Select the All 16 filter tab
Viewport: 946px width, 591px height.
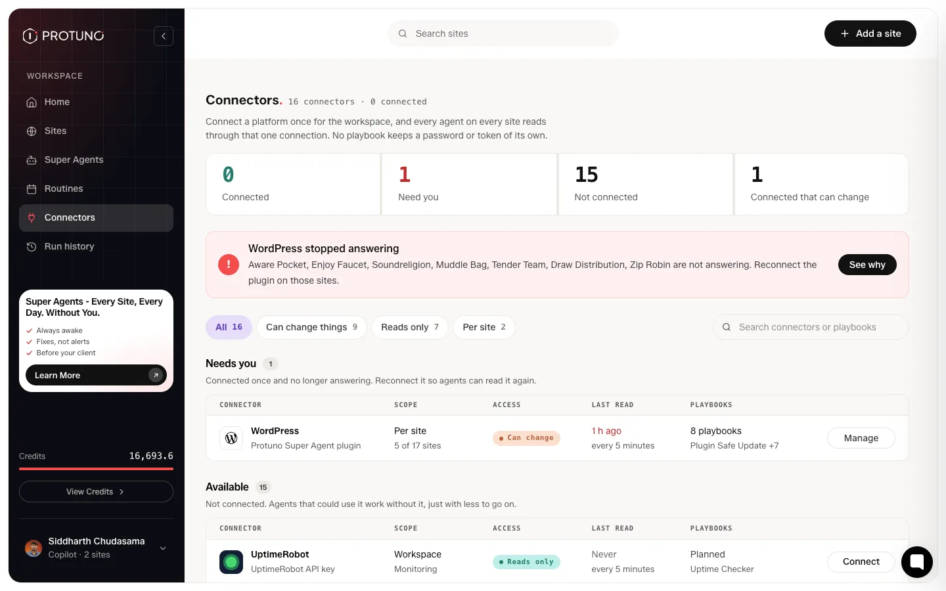point(229,327)
